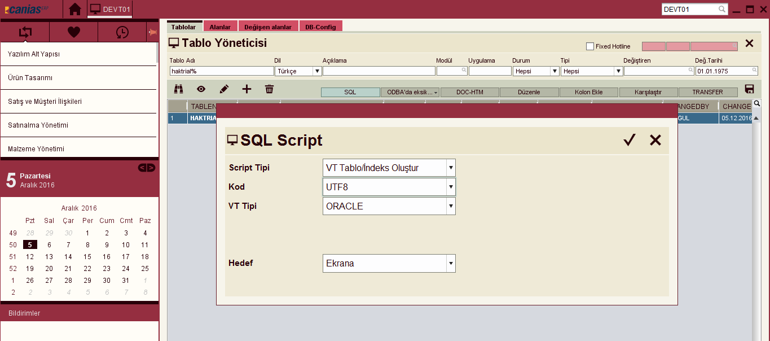
Task: Click the eye view icon
Action: pos(201,89)
